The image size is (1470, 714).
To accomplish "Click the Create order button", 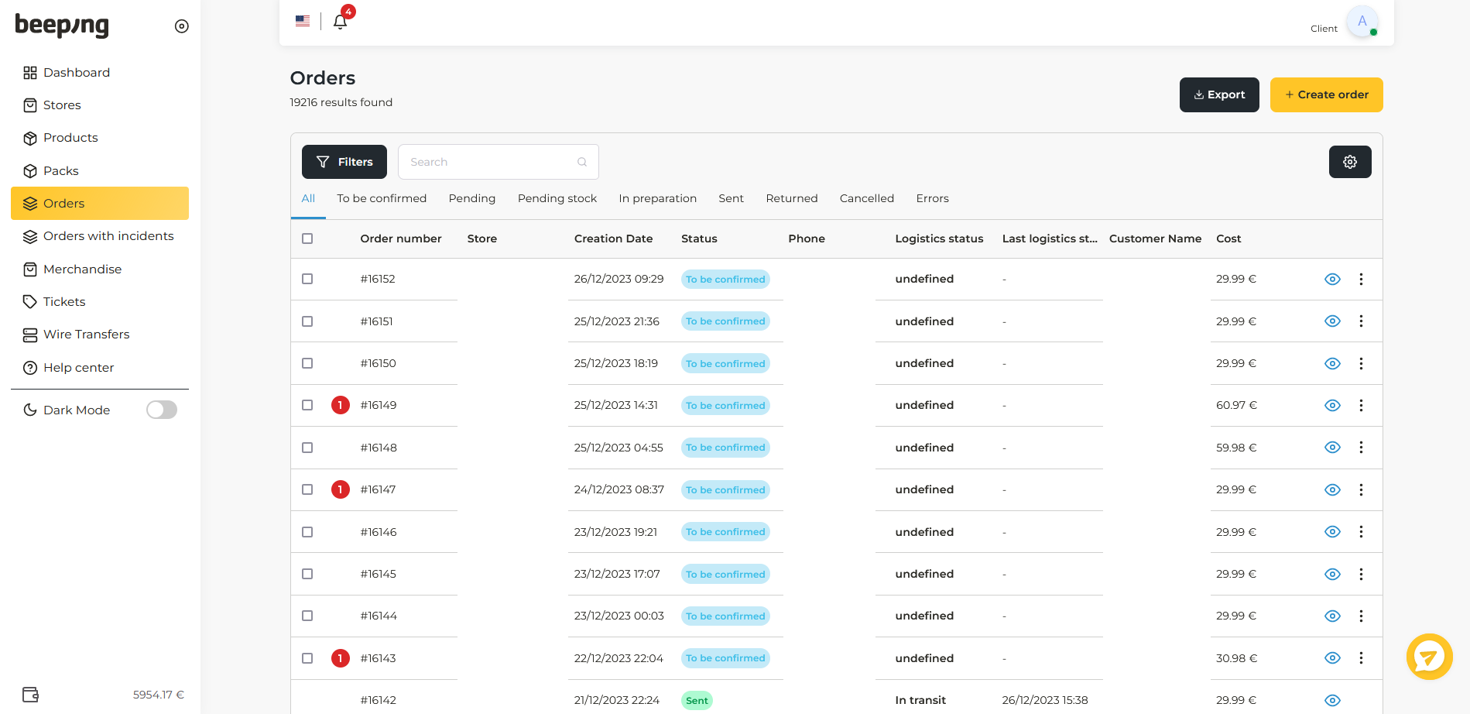I will 1325,94.
